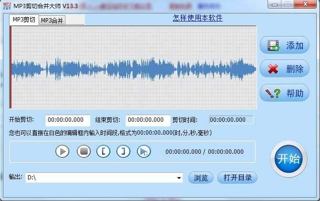The width and height of the screenshot is (320, 201).
Task: Click the 结束剪切 end time field
Action: click(x=148, y=120)
